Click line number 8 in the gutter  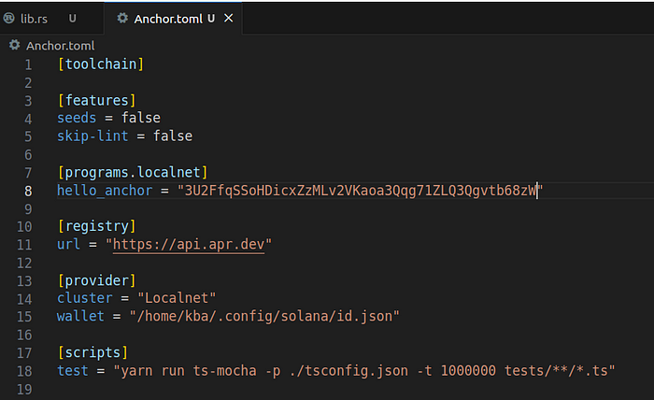coord(28,191)
